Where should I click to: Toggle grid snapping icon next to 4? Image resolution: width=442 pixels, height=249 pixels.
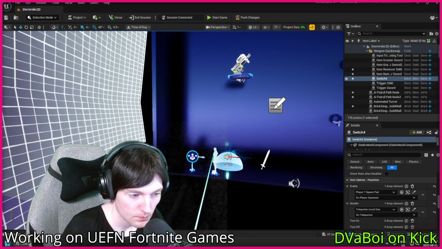tap(82, 27)
